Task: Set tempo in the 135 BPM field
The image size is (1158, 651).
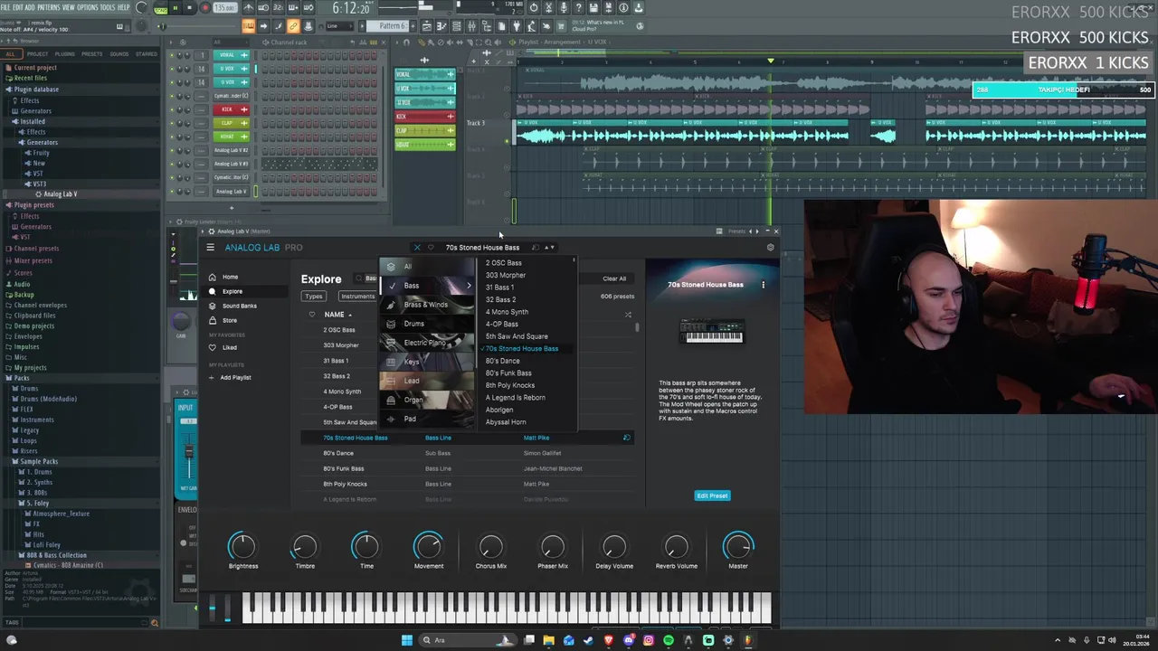Action: (x=224, y=8)
